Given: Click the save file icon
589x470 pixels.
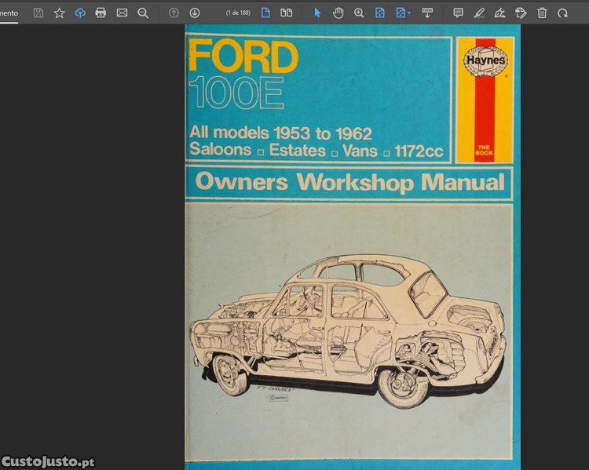Looking at the screenshot, I should click(x=38, y=13).
